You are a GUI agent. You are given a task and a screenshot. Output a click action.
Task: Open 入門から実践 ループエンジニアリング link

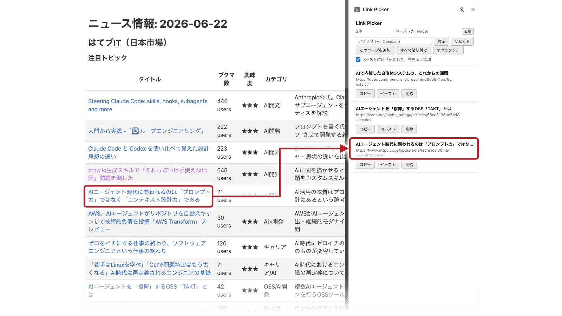[146, 131]
